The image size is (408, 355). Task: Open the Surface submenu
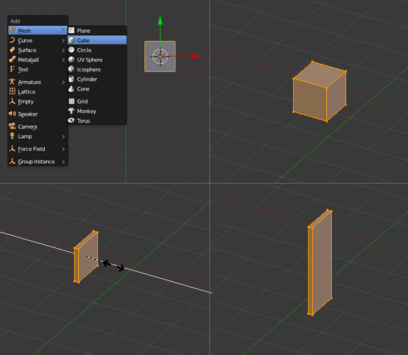pyautogui.click(x=37, y=50)
